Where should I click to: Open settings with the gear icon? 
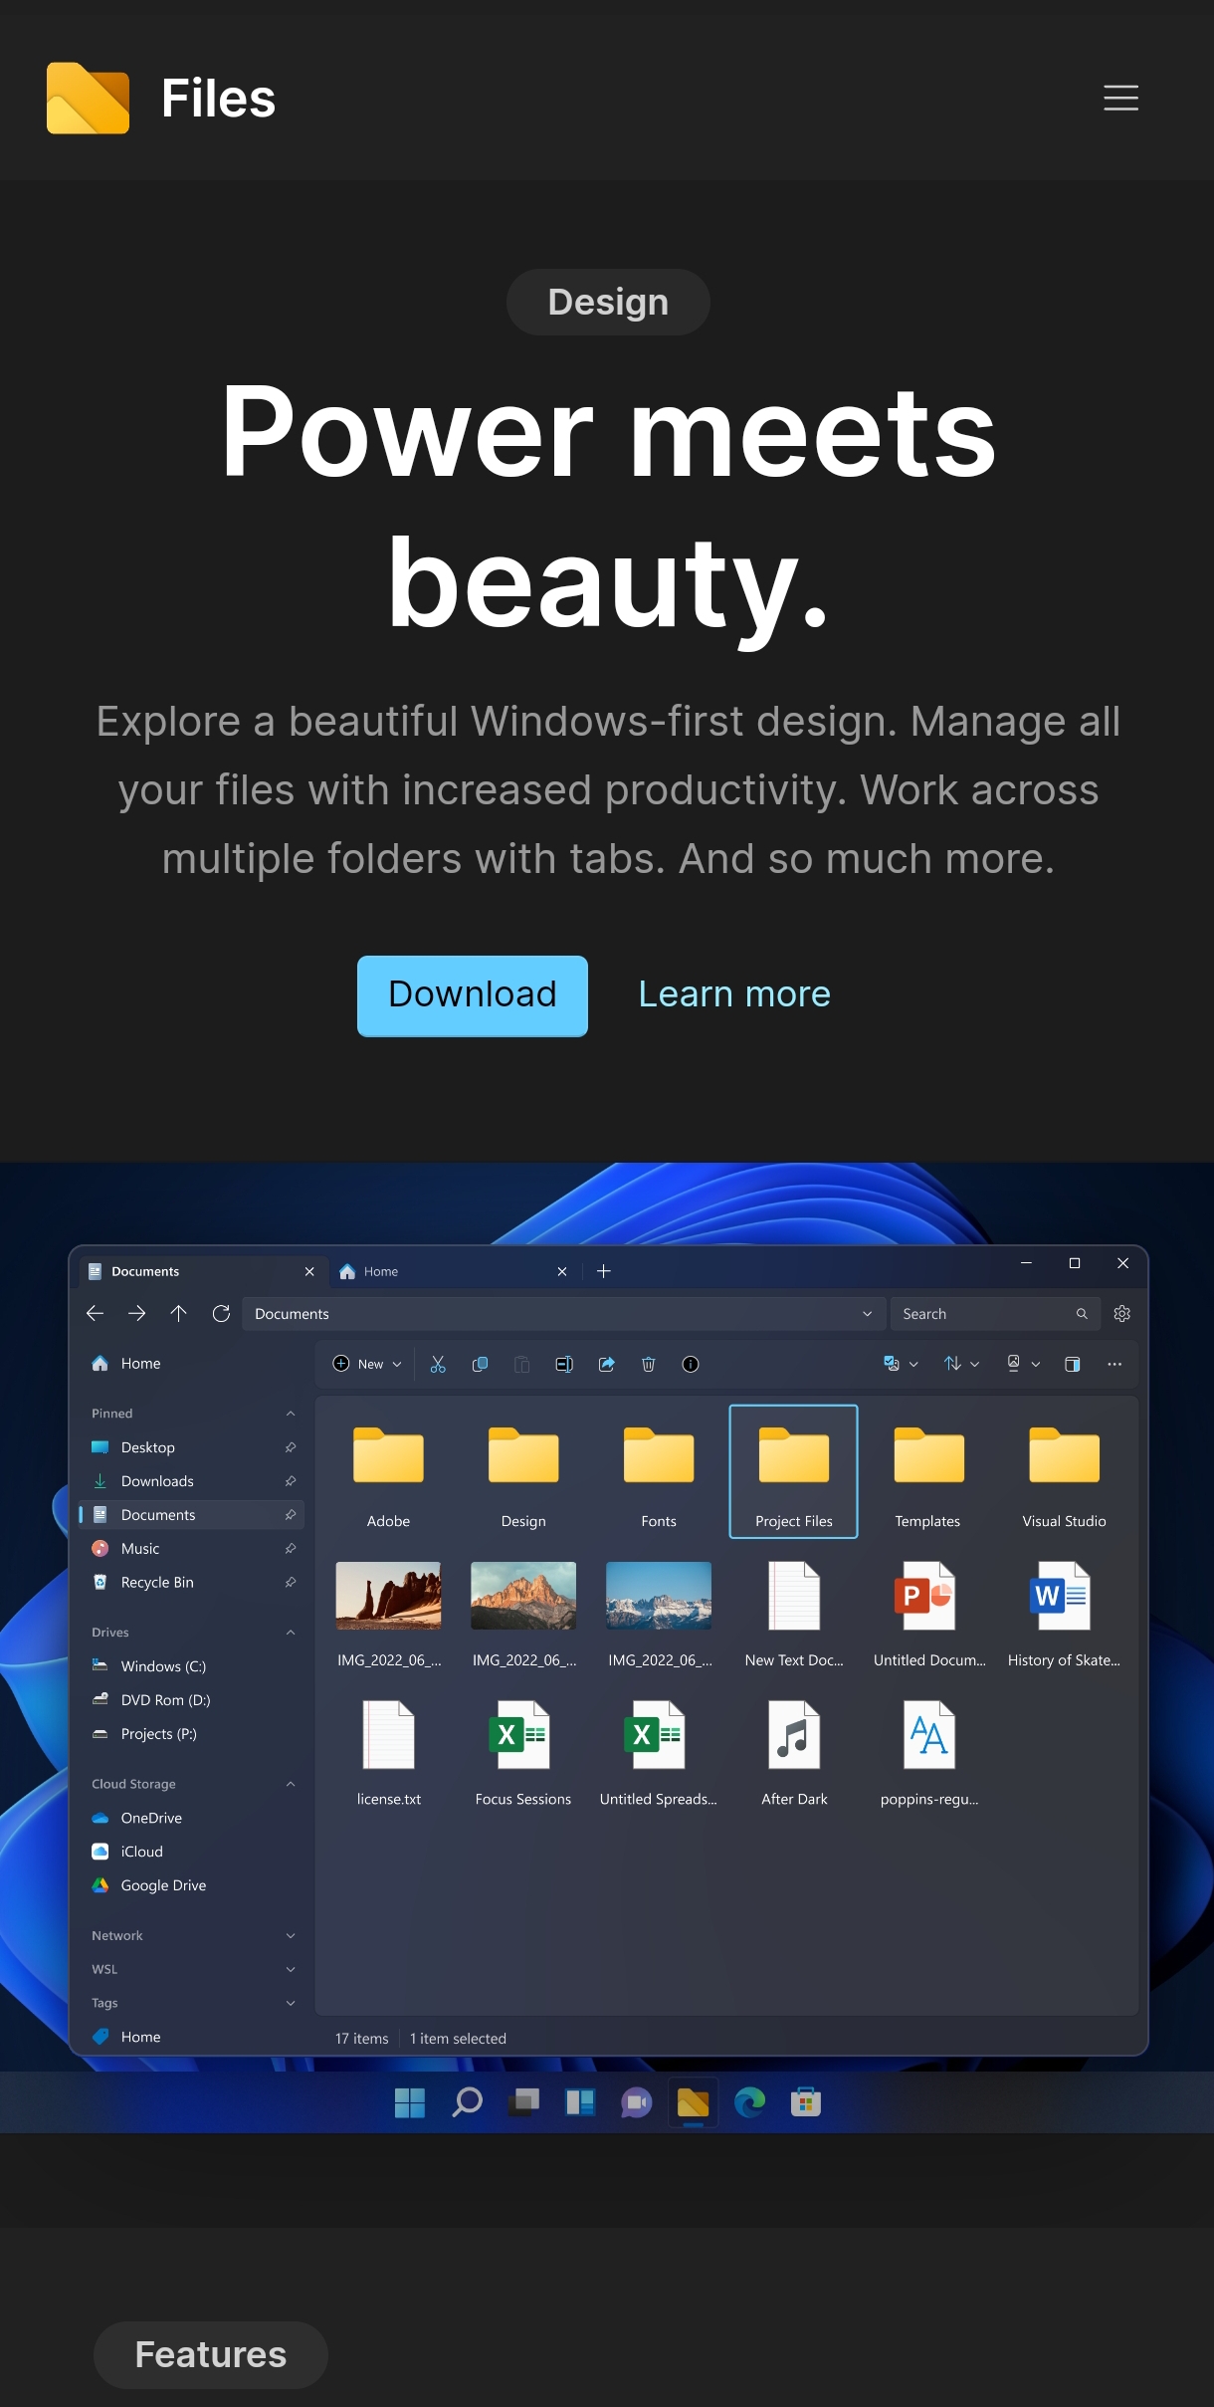tap(1121, 1314)
